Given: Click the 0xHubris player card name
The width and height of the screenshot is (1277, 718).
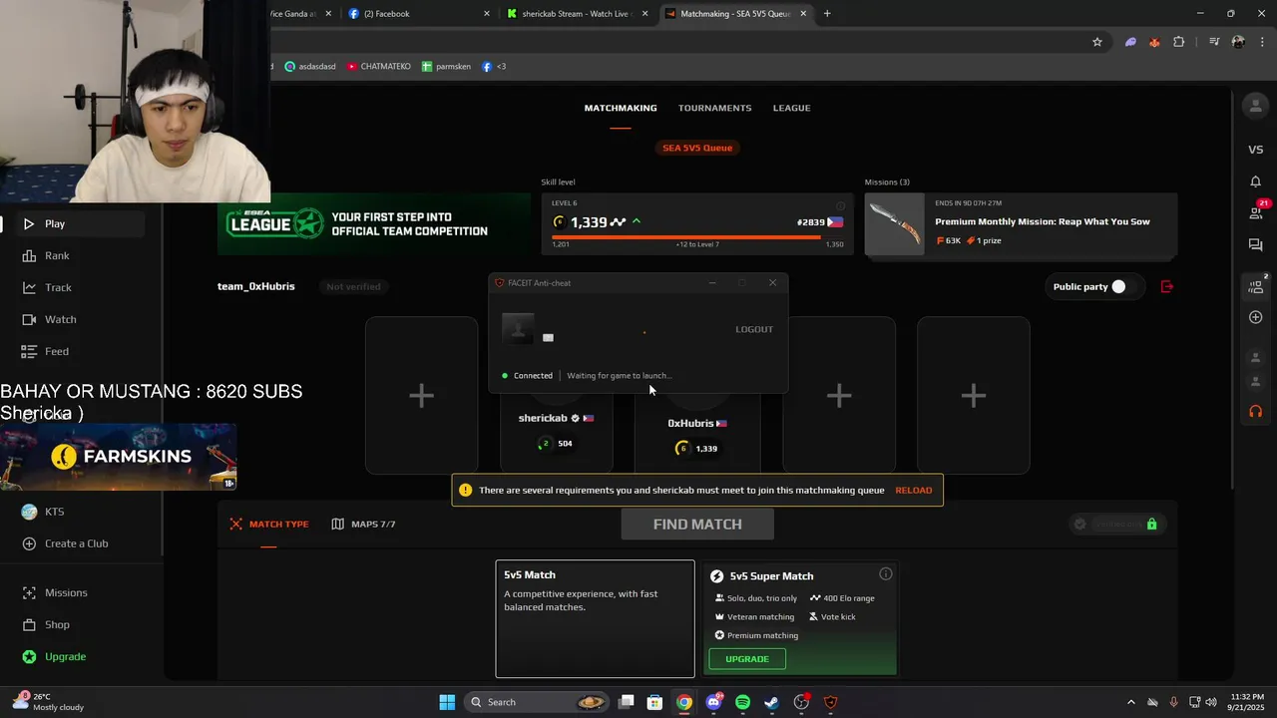Looking at the screenshot, I should pos(690,424).
